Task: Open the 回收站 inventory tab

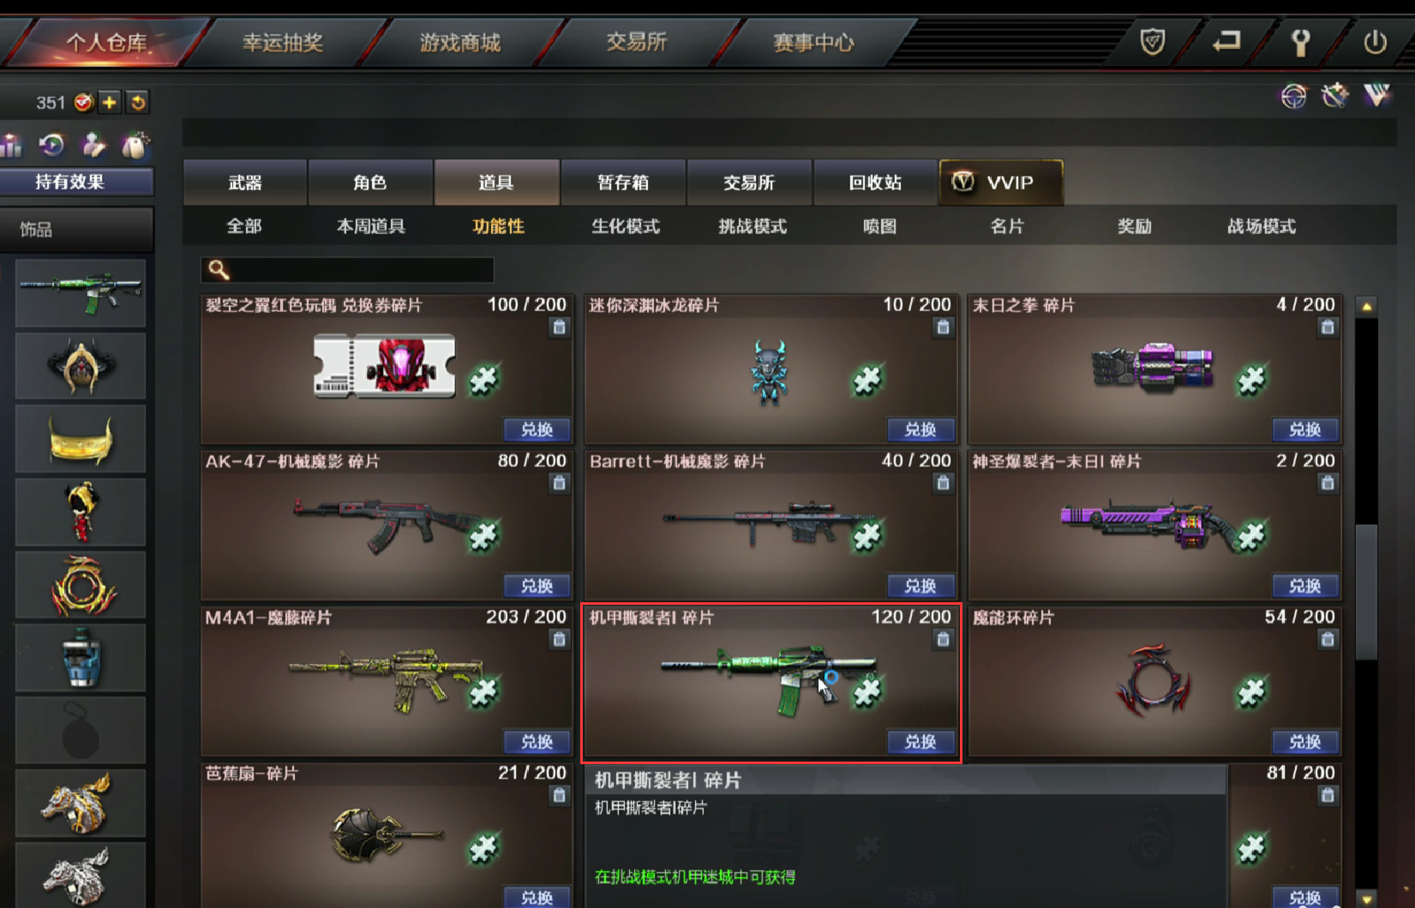Action: coord(875,182)
